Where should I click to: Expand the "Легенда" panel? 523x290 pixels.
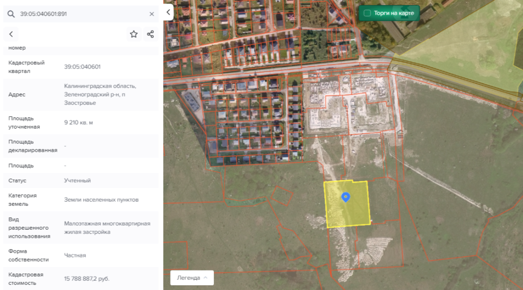coord(192,278)
